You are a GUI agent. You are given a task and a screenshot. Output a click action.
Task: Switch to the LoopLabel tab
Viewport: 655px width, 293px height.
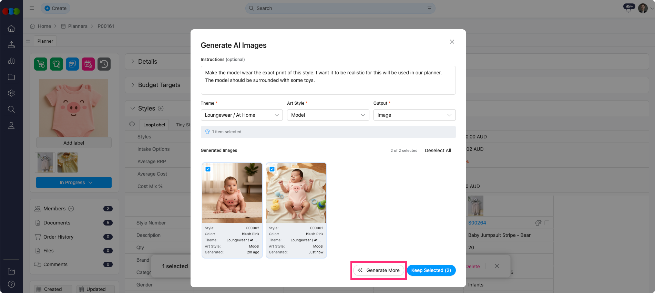coord(154,125)
